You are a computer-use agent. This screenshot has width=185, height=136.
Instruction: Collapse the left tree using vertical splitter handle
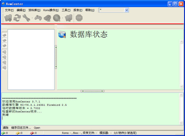click(56, 57)
